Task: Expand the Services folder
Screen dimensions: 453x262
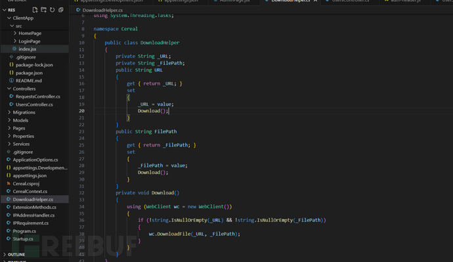Action: pyautogui.click(x=9, y=144)
